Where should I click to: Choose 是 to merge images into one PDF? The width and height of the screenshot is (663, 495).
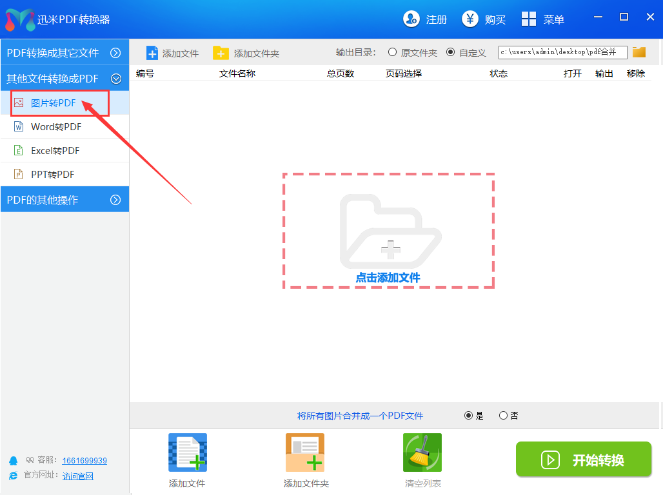pos(468,416)
